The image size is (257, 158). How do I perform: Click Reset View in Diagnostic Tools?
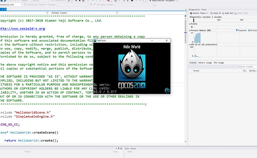click(x=241, y=13)
